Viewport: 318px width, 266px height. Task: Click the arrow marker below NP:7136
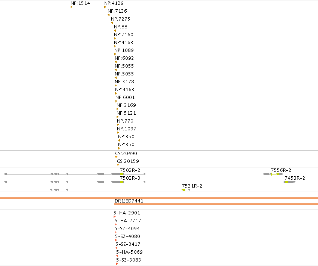(x=108, y=15)
